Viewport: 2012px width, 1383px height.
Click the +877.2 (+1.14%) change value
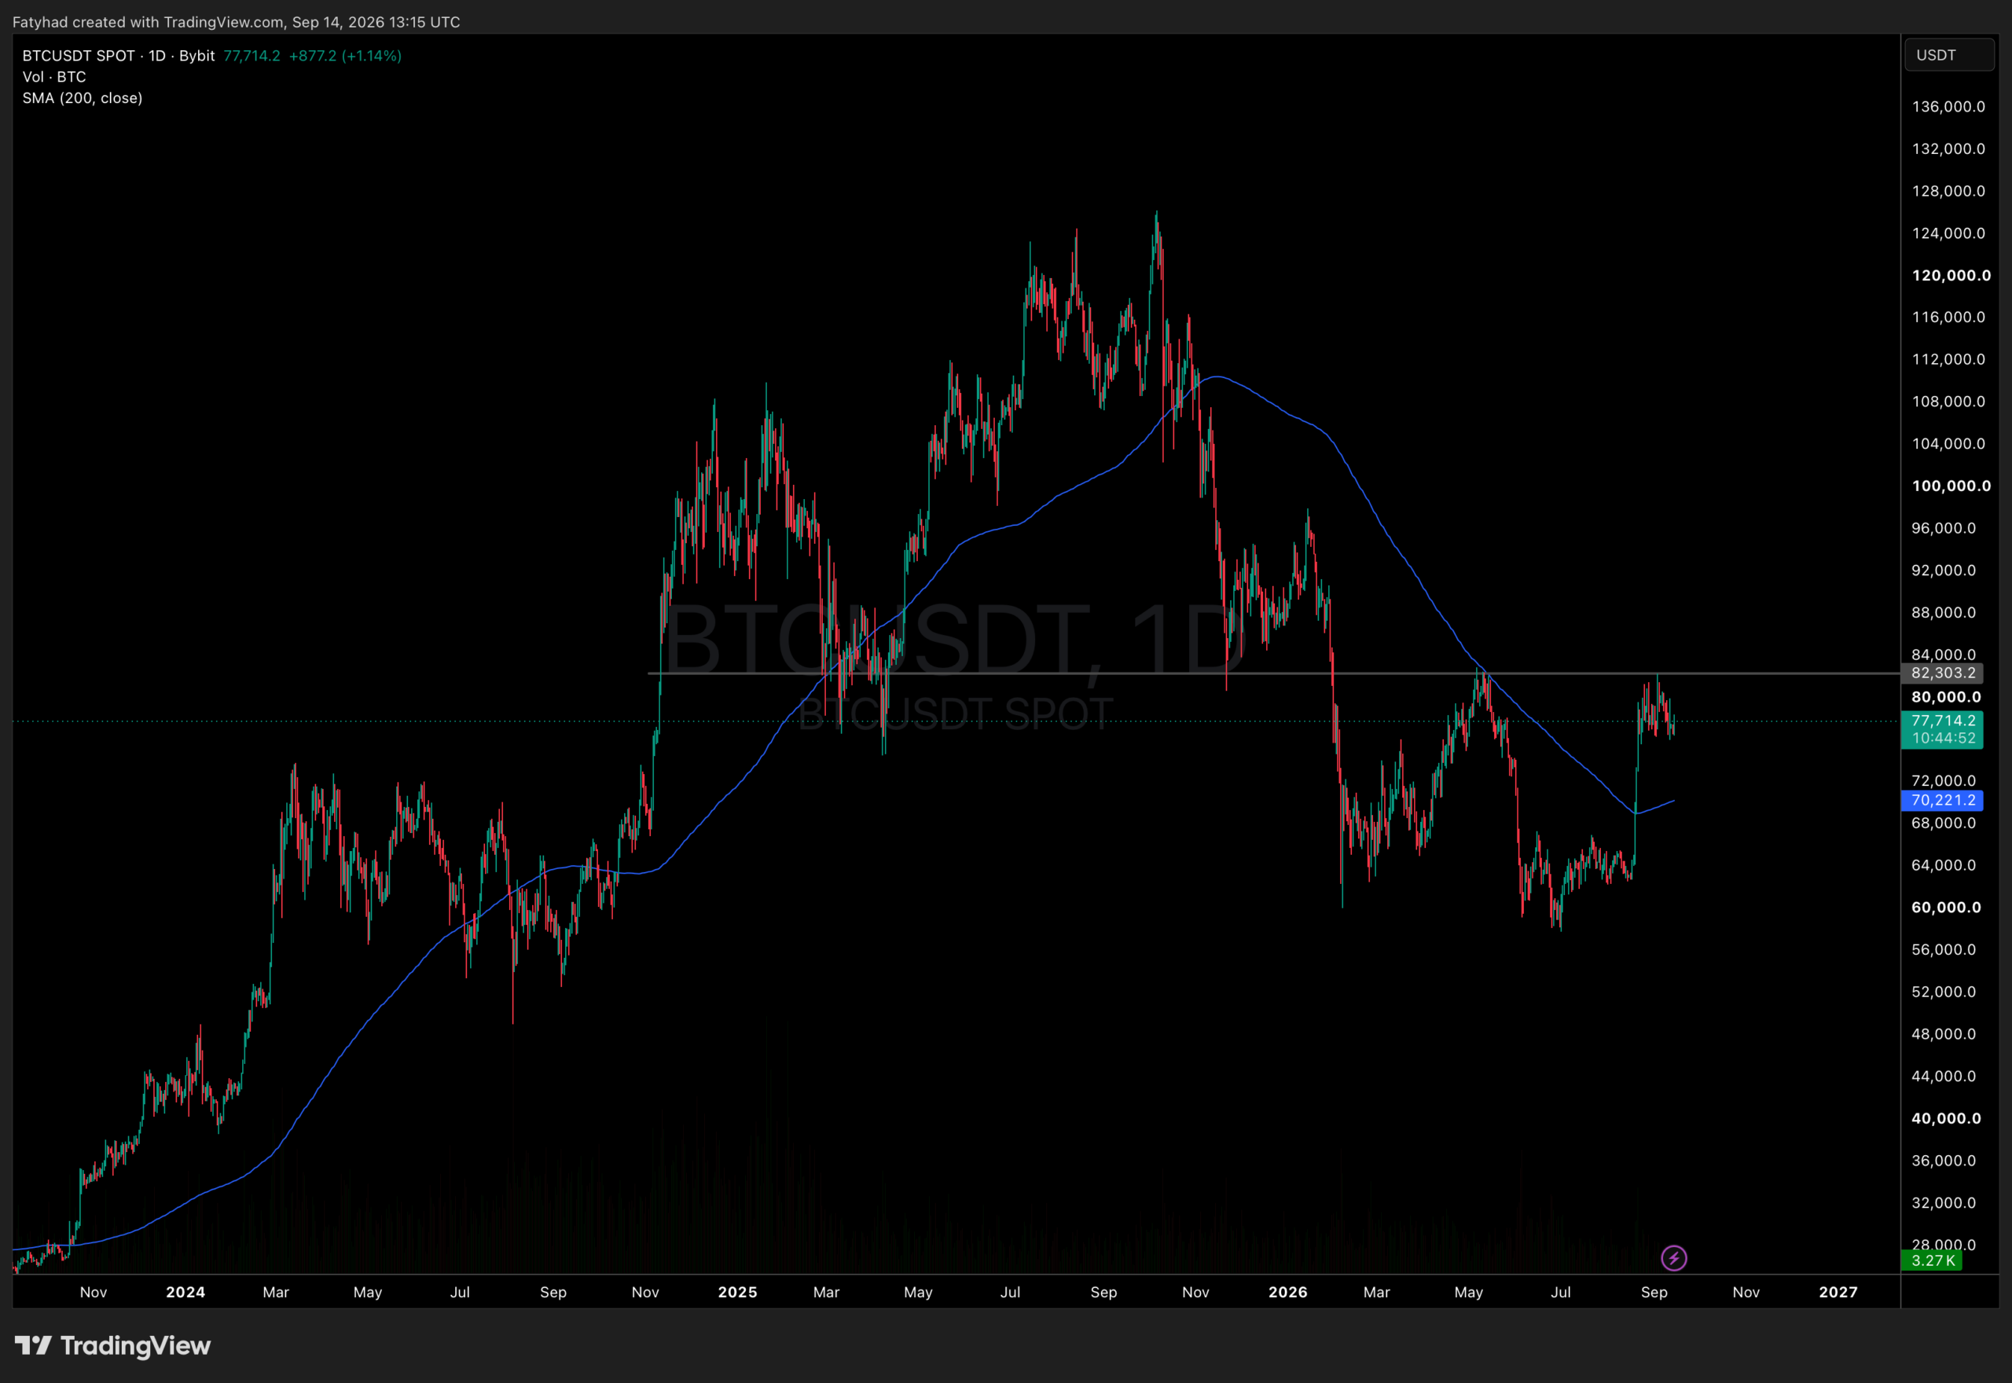345,56
